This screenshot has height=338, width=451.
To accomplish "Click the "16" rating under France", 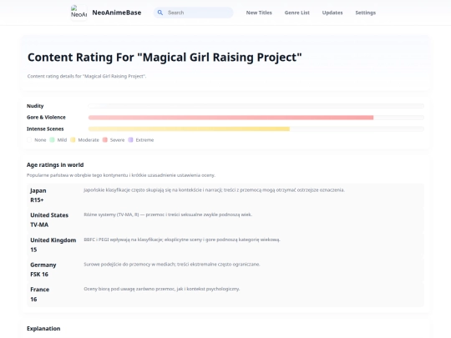I will click(33, 300).
